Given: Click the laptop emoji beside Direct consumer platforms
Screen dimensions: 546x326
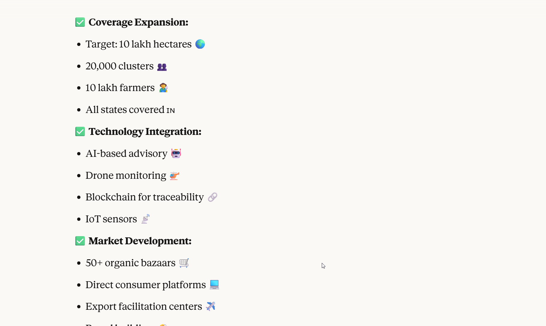Looking at the screenshot, I should (214, 285).
